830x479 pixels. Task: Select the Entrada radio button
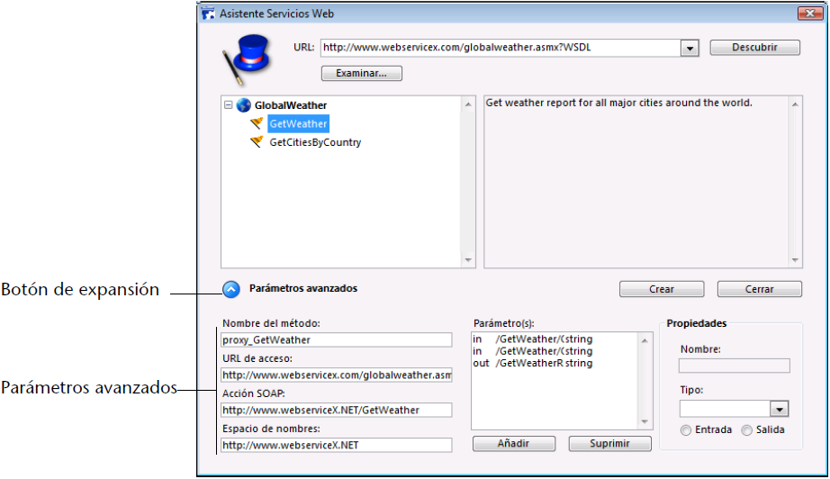pos(686,430)
